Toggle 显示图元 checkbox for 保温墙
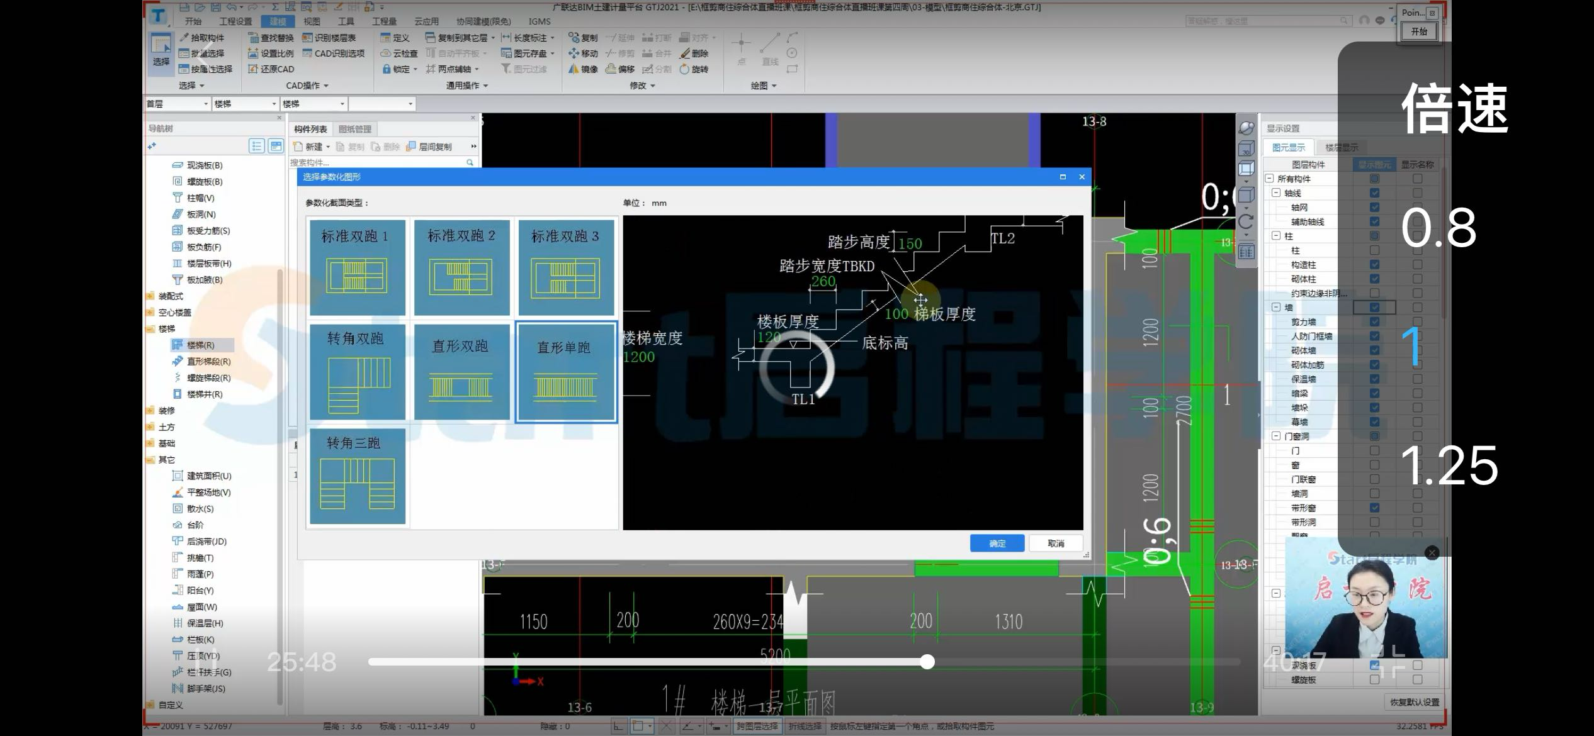 [1374, 379]
